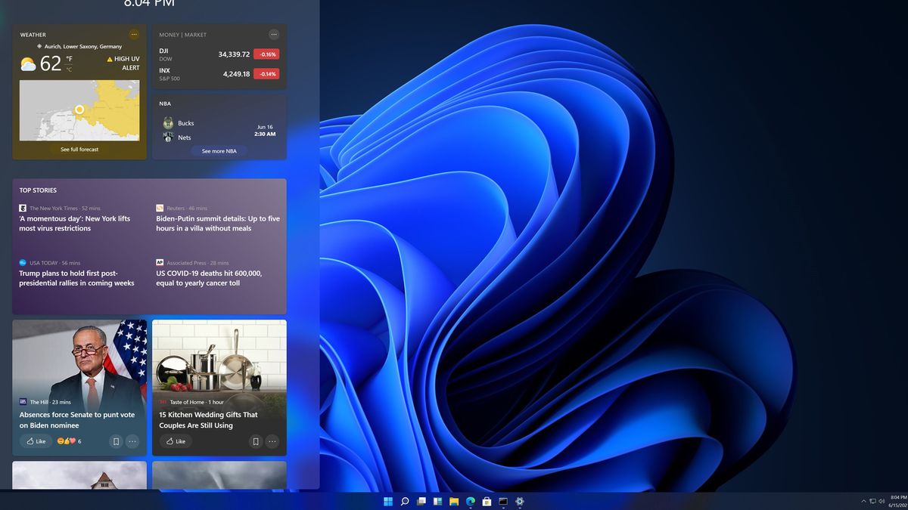908x510 pixels.
Task: Launch Microsoft Edge from the taskbar
Action: (x=471, y=501)
